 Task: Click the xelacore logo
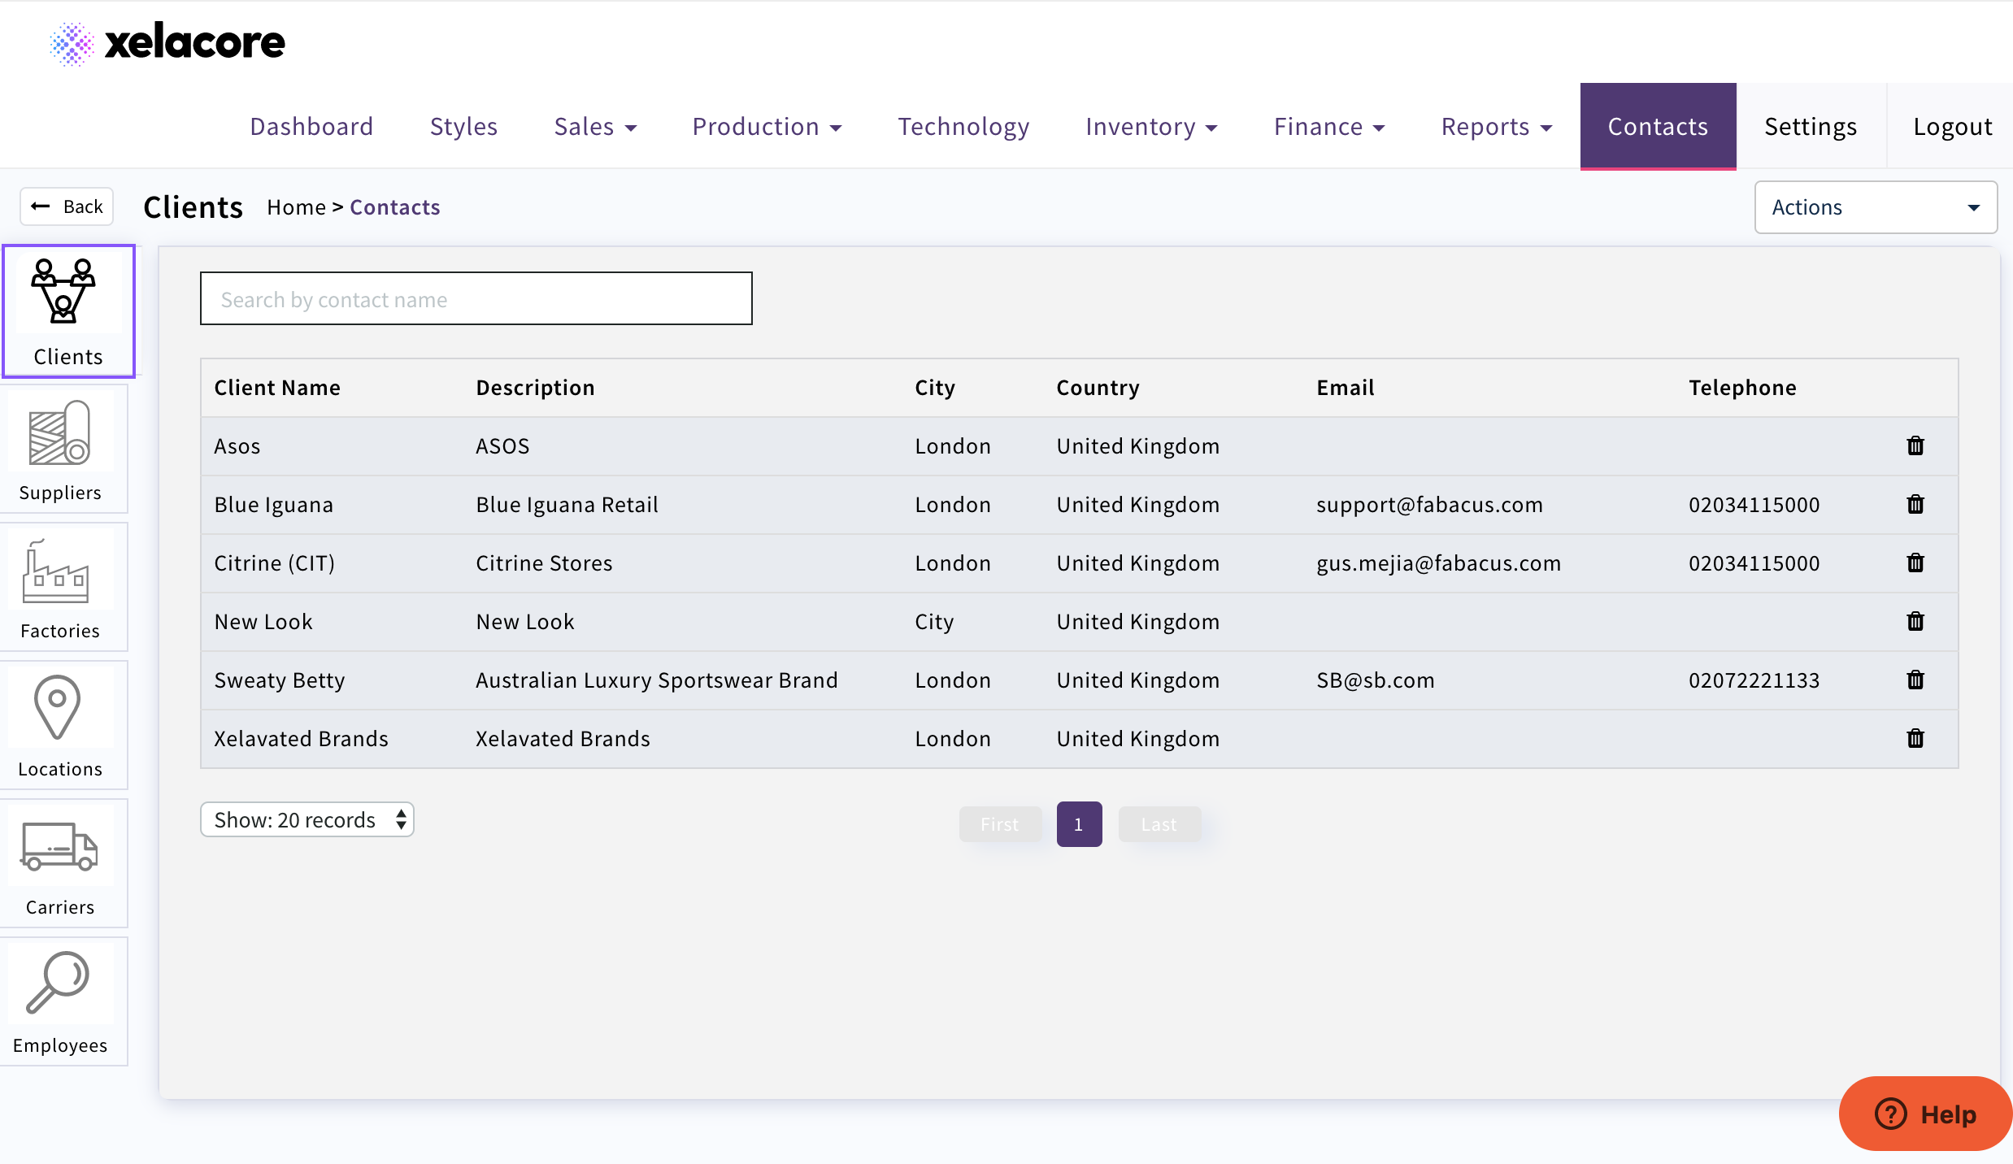point(167,42)
